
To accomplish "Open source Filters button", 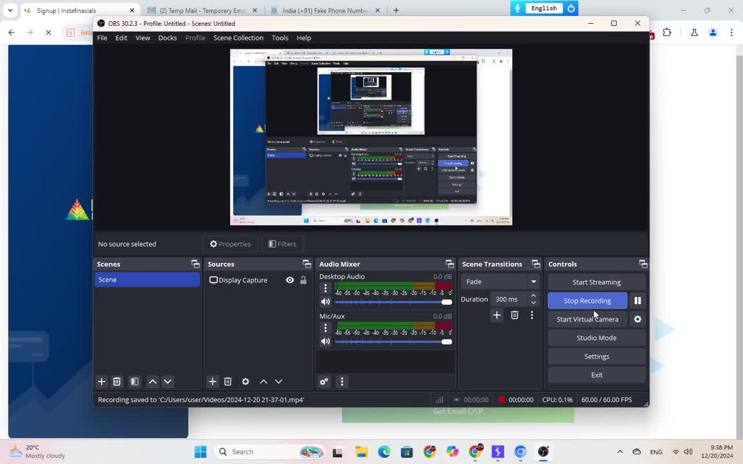I will [x=282, y=244].
